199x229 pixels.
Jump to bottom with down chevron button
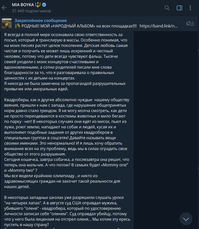click(186, 219)
